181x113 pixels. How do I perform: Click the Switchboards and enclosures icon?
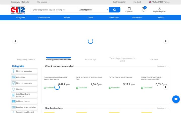coord(13,95)
